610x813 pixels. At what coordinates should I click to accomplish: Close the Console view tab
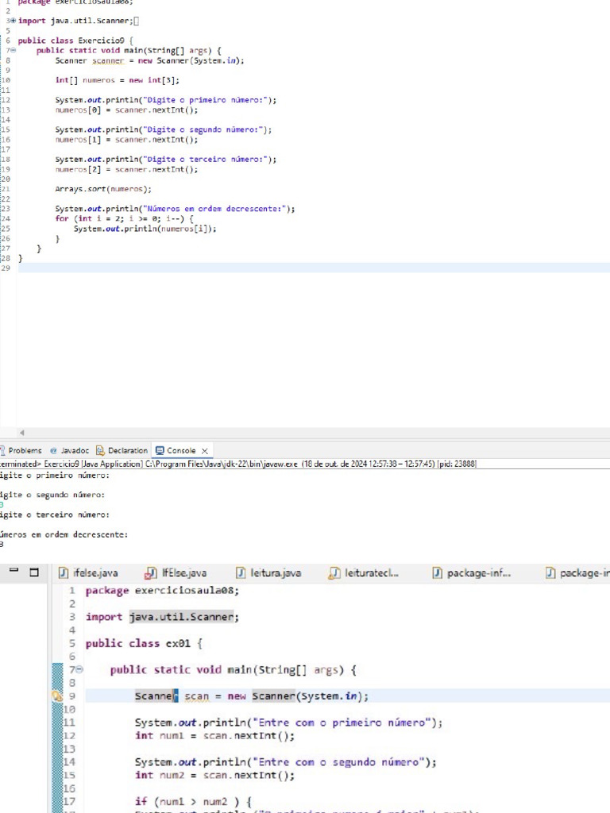205,451
